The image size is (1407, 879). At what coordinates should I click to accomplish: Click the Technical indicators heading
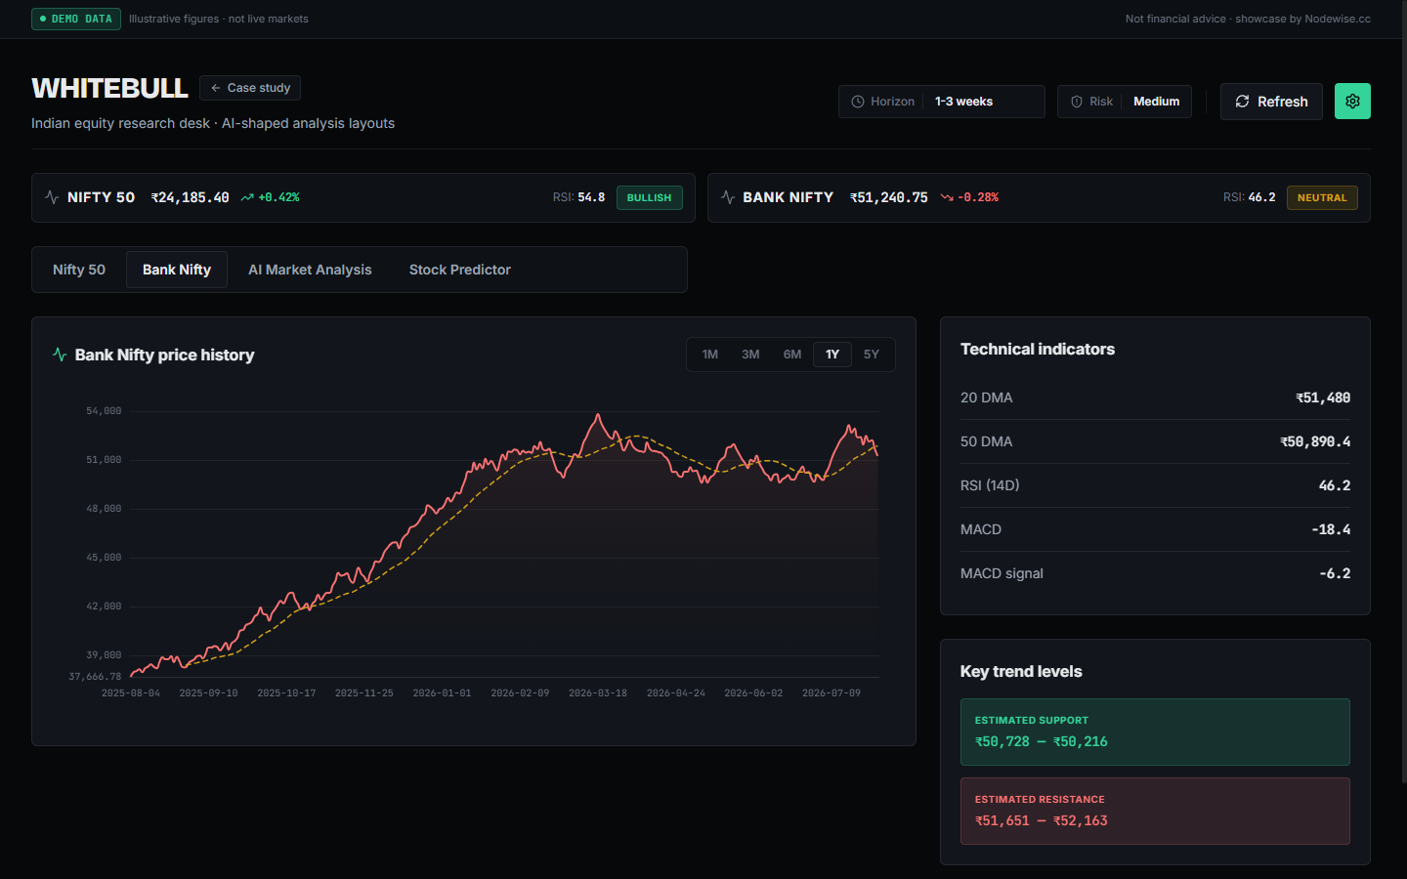tap(1038, 349)
